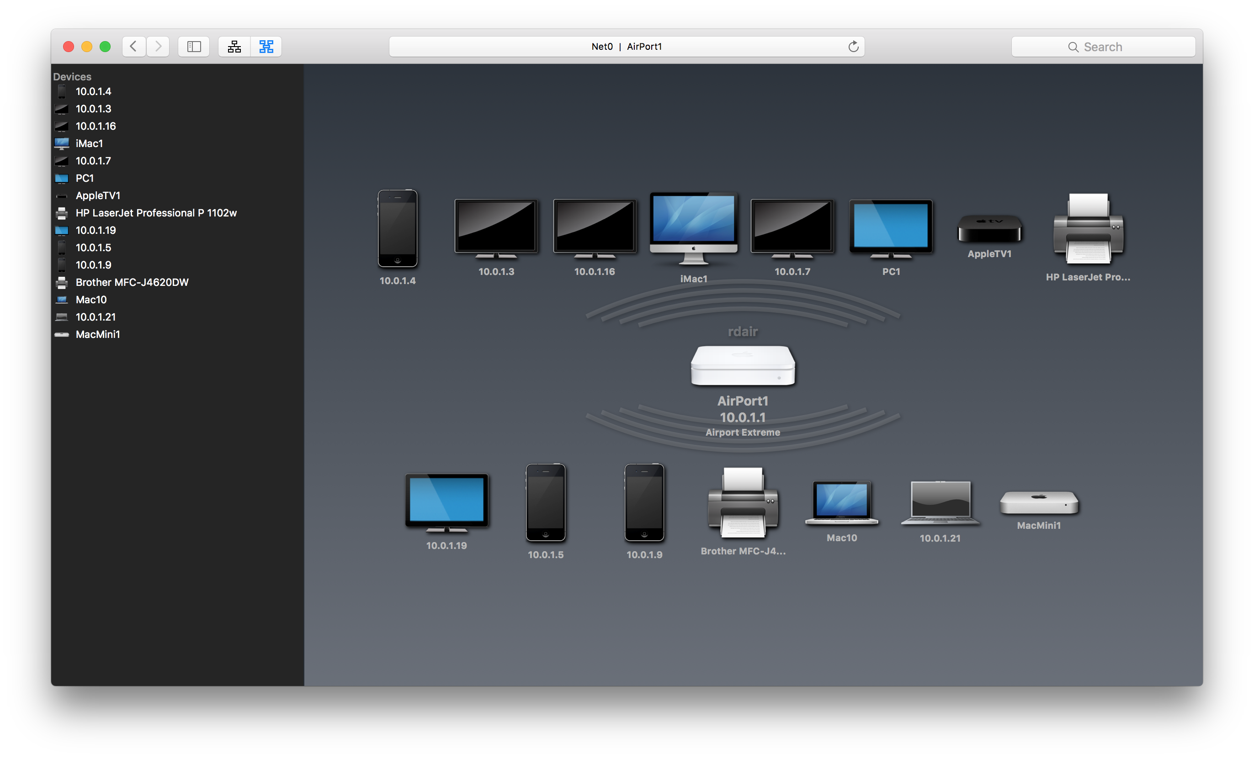
Task: Select the iMac1 device icon in map
Action: [x=693, y=228]
